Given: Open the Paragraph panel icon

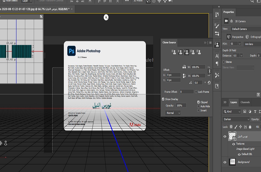Looking at the screenshot, I should (217, 64).
